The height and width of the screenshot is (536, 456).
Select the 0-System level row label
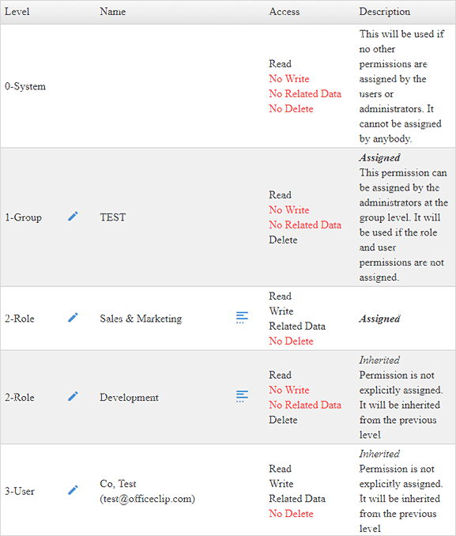(x=25, y=86)
